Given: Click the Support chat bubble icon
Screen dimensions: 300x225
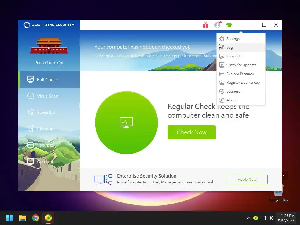Looking at the screenshot, I should (x=222, y=56).
